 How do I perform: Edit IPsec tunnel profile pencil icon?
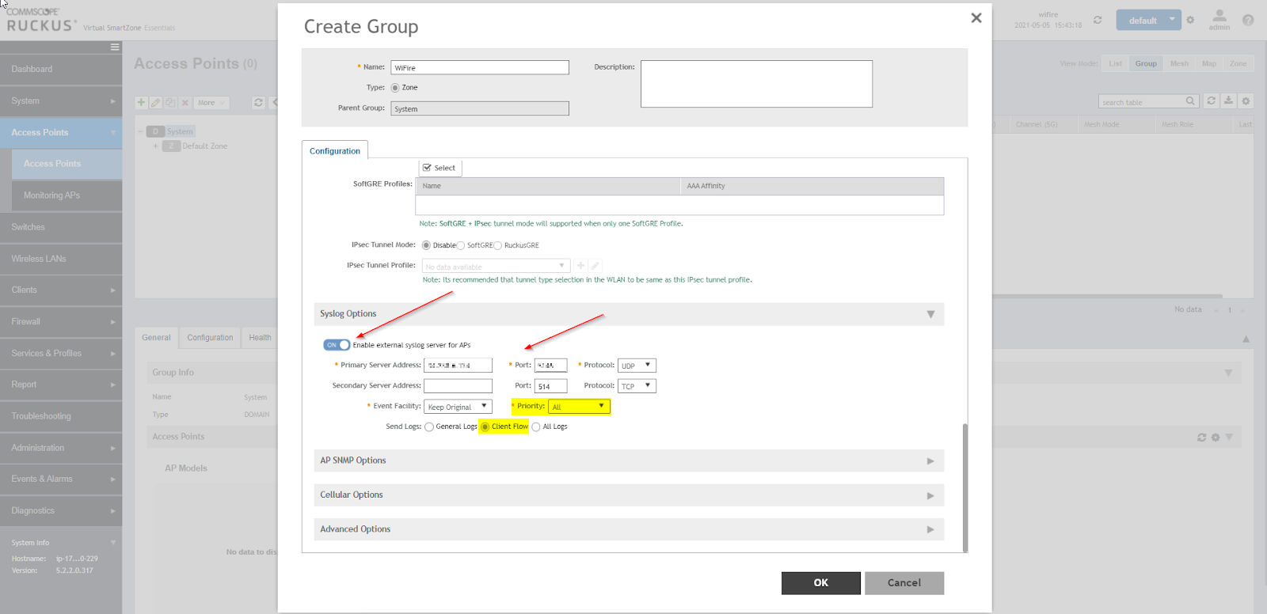coord(595,266)
